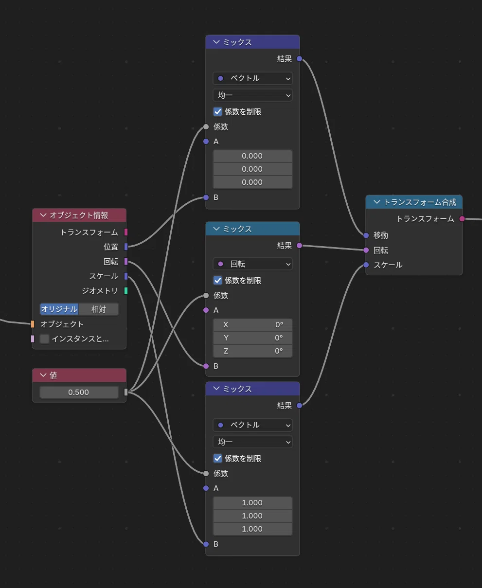Image resolution: width=482 pixels, height=588 pixels.
Task: Enable the インスタンスと... checkbox in オブジェクト情報
Action: (x=45, y=339)
